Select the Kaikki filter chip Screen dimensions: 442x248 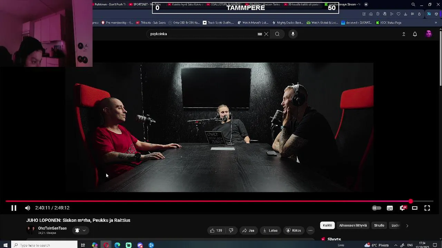click(x=327, y=226)
